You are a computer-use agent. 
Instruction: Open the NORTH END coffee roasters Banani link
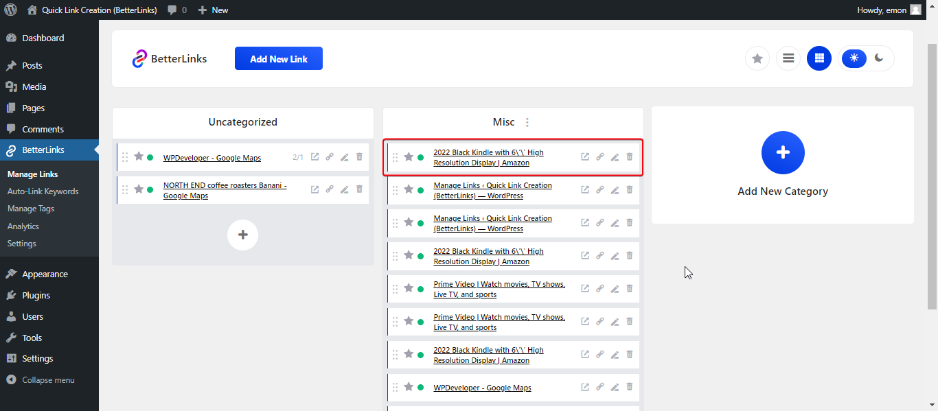(x=225, y=190)
